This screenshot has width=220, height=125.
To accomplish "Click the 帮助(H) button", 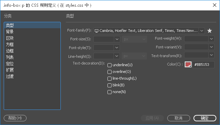I will pyautogui.click(x=15, y=118).
